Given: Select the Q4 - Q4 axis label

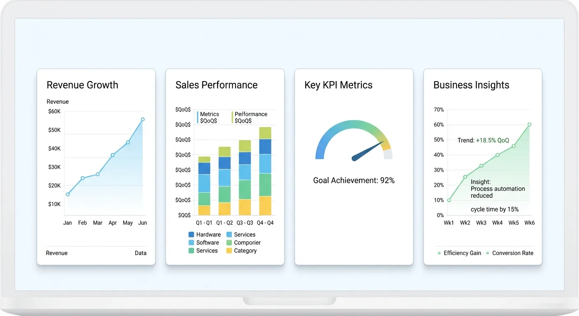Looking at the screenshot, I should 265,223.
